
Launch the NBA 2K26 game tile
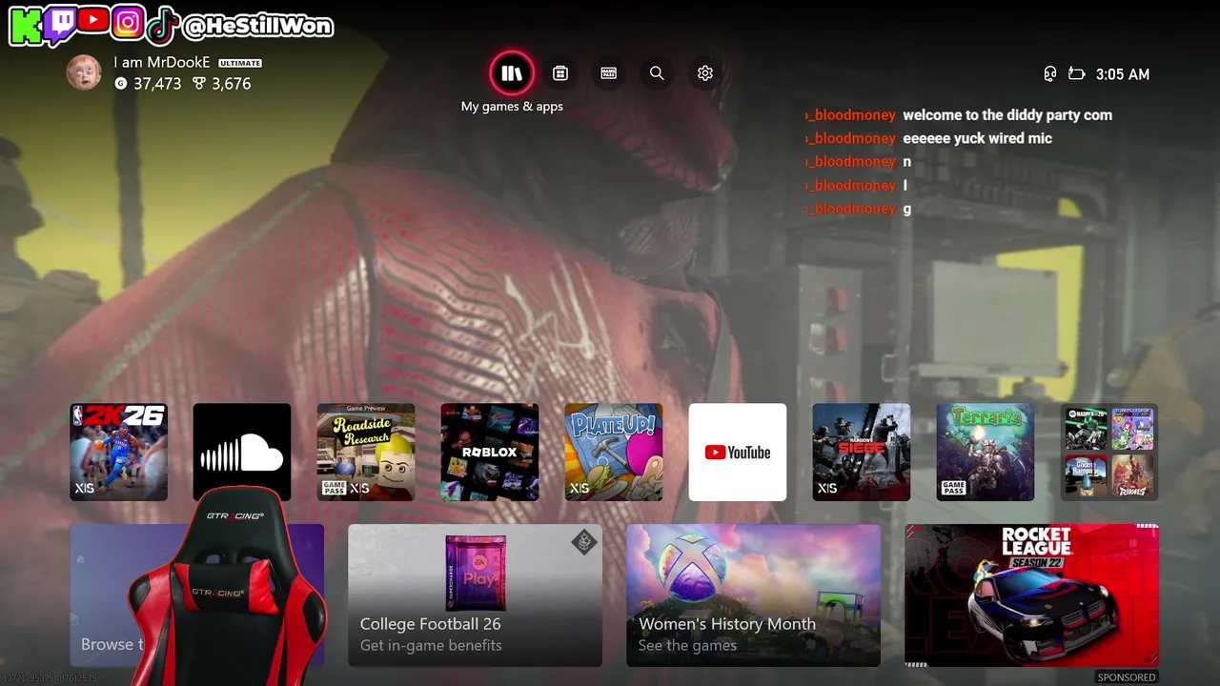coord(118,452)
